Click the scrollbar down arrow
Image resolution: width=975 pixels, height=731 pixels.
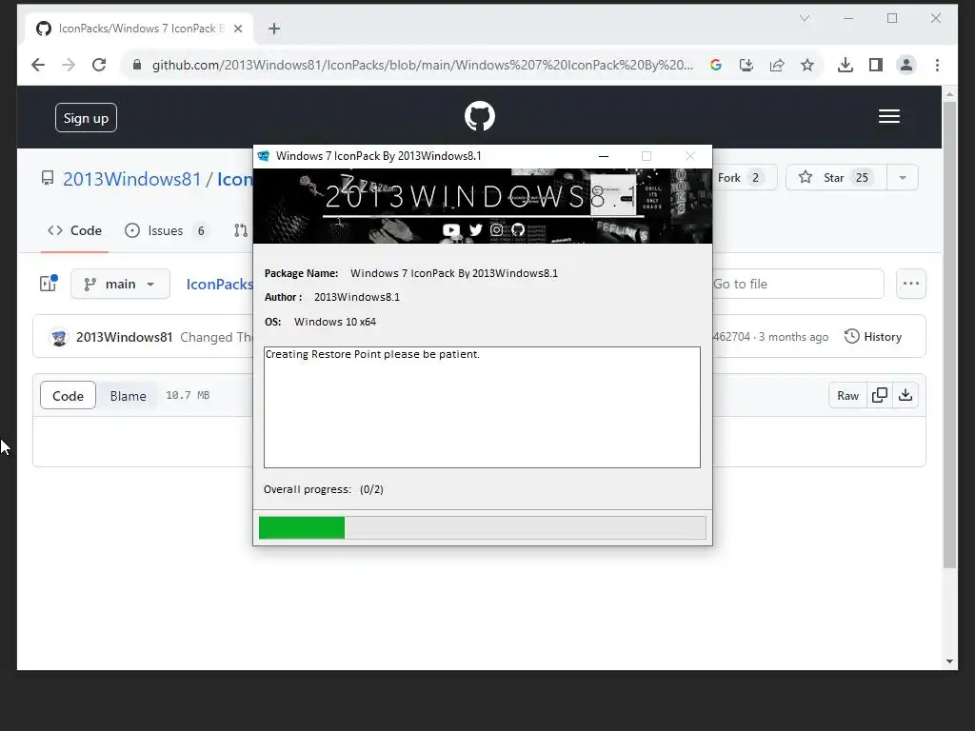click(x=949, y=662)
